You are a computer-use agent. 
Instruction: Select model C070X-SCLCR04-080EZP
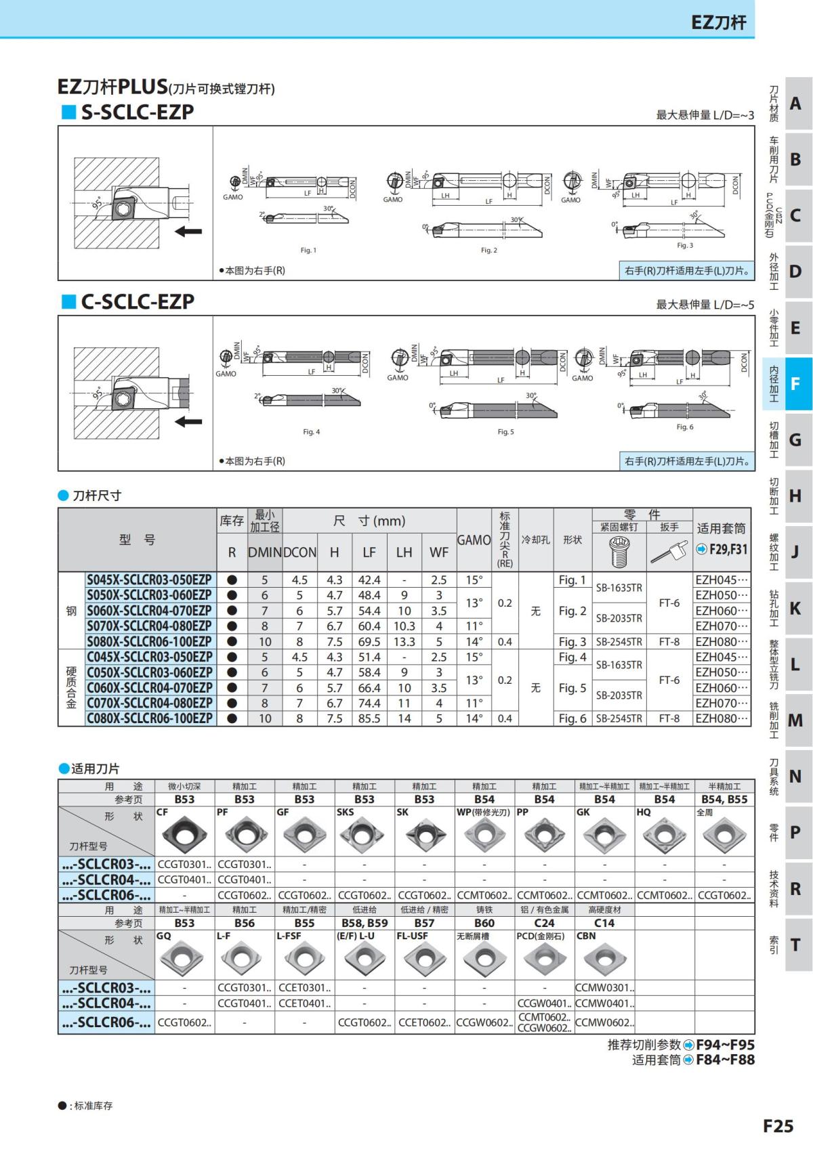[x=150, y=703]
